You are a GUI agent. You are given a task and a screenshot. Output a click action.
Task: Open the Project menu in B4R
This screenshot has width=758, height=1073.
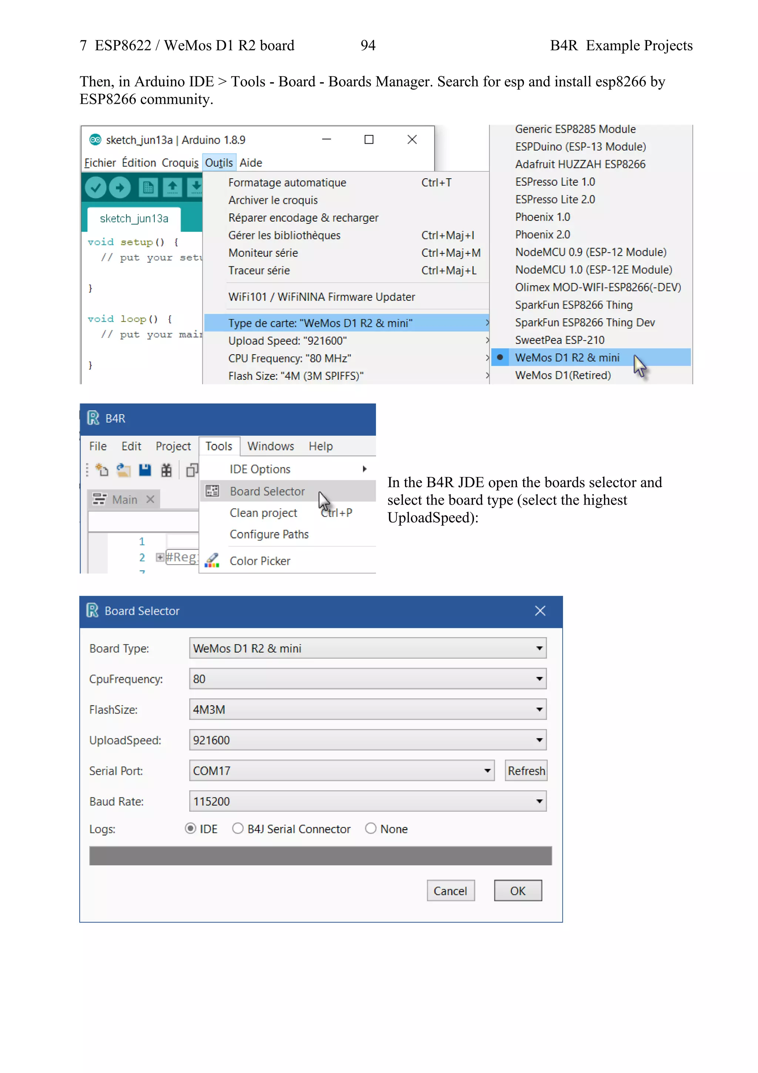coord(173,446)
